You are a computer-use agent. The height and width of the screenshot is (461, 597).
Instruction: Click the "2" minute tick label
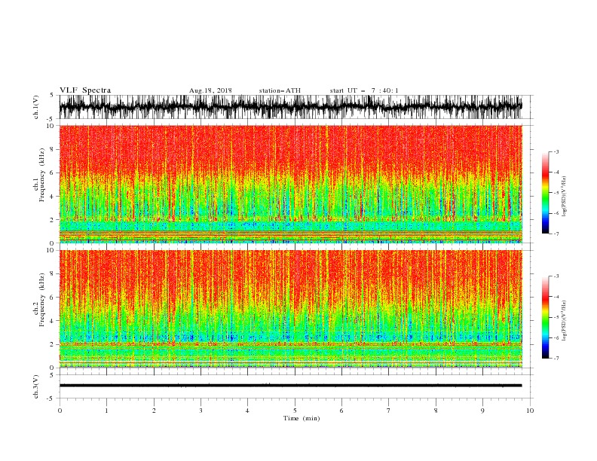click(x=154, y=411)
